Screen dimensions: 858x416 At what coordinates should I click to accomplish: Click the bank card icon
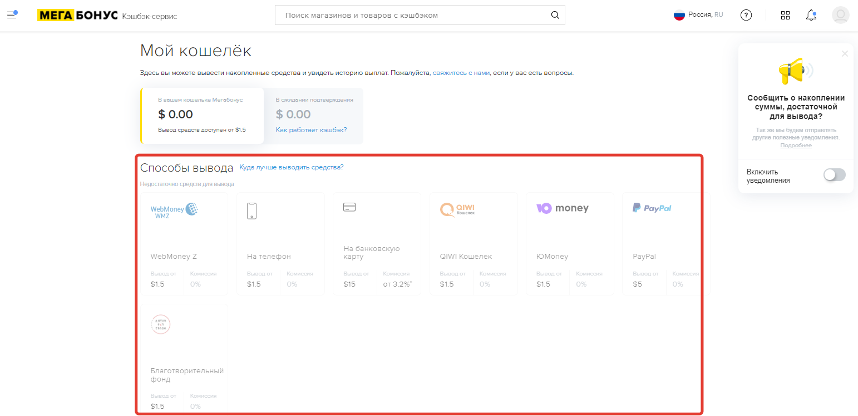tap(349, 207)
